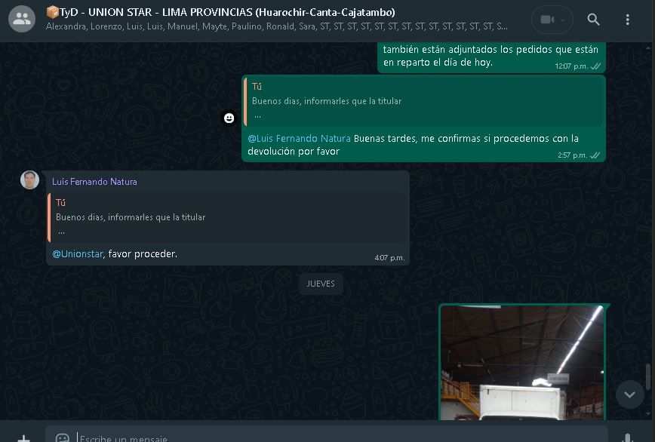Viewport: 655px width, 442px height.
Task: Jump to latest messages with the down chevron
Action: tap(629, 394)
